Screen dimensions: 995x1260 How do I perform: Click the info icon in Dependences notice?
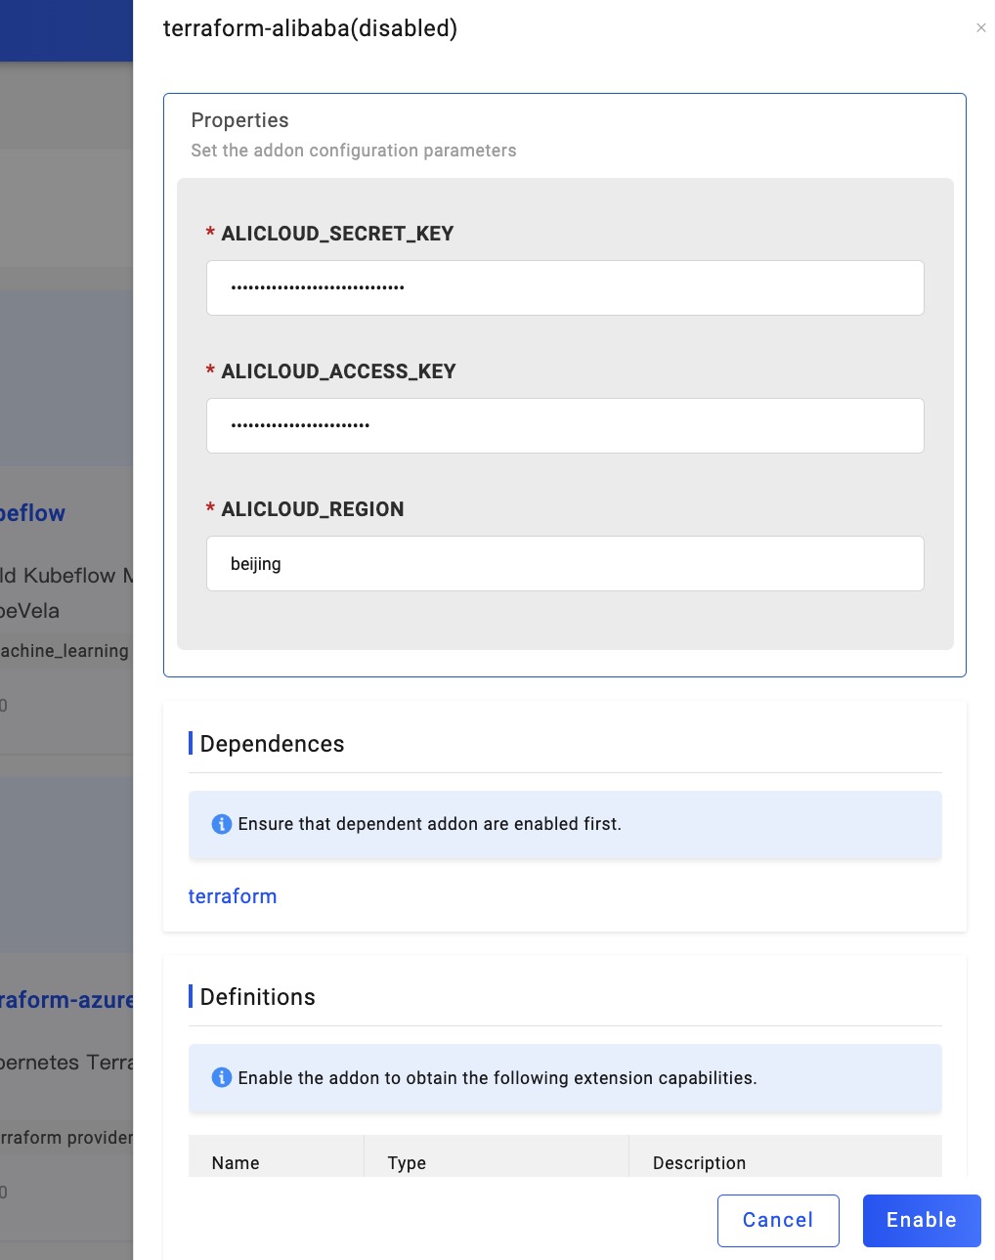click(x=222, y=824)
